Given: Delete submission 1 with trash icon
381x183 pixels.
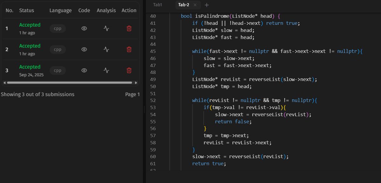Looking at the screenshot, I should 129,28.
